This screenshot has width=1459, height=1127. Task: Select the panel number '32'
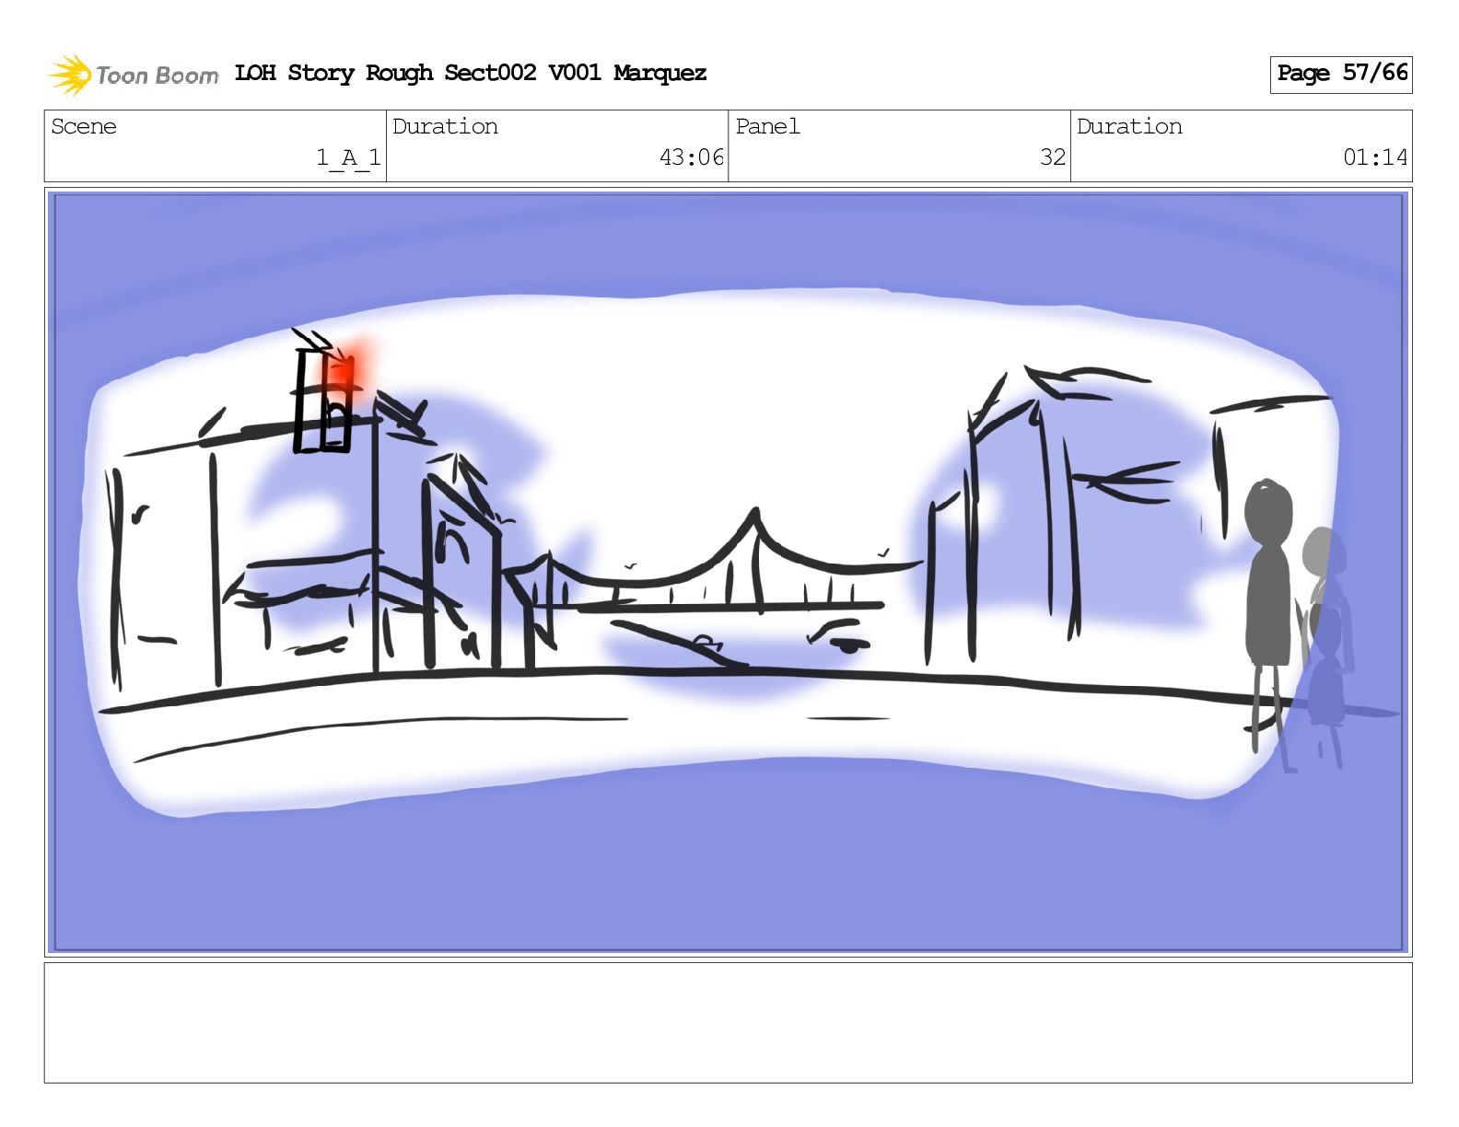point(1053,157)
